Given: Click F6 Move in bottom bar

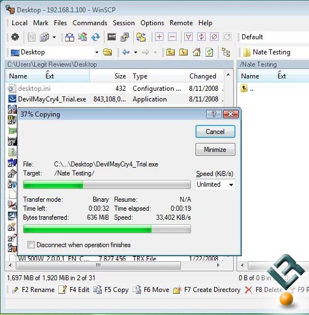Looking at the screenshot, I should coord(151,290).
